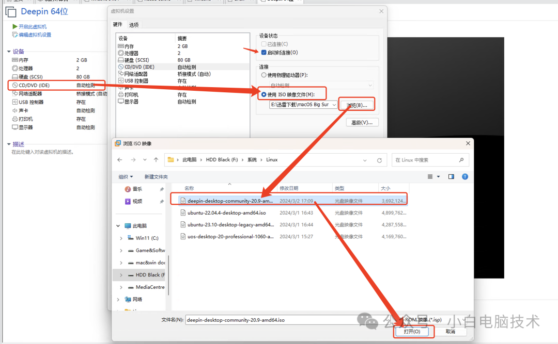Open the view options dropdown arrow
The image size is (558, 344).
439,176
